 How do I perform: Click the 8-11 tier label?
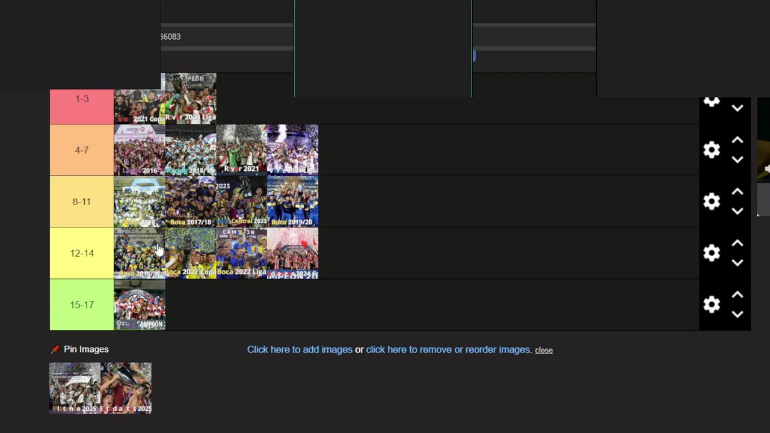82,201
